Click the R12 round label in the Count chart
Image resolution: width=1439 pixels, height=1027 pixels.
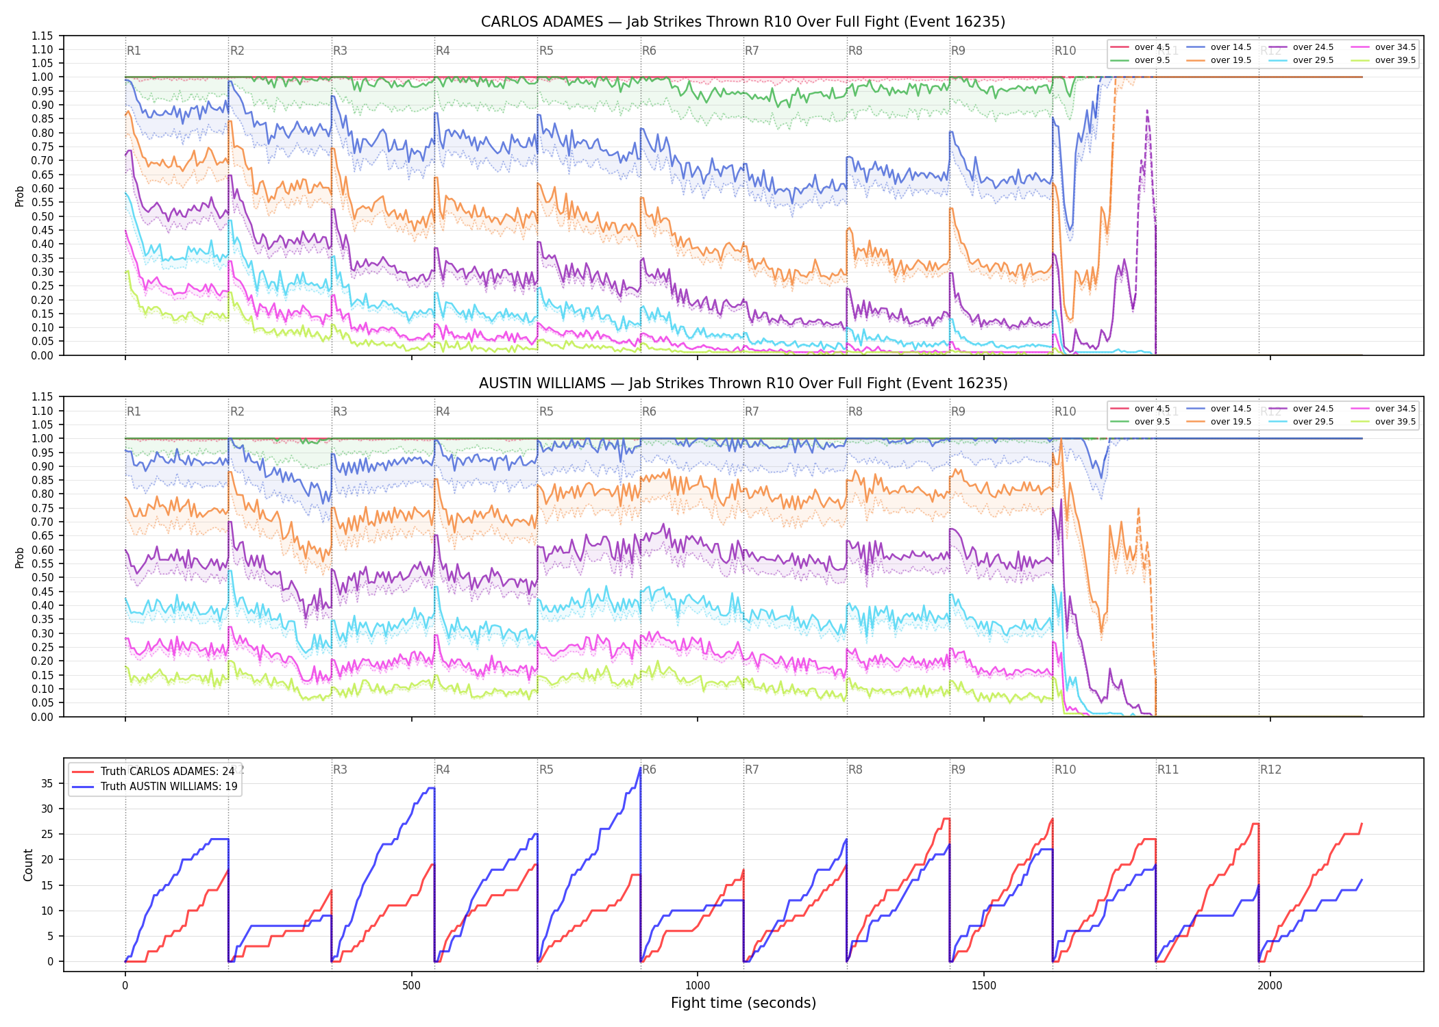1271,770
